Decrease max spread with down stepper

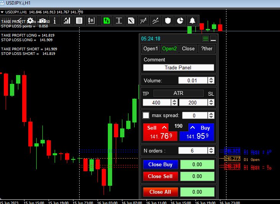pos(211,117)
